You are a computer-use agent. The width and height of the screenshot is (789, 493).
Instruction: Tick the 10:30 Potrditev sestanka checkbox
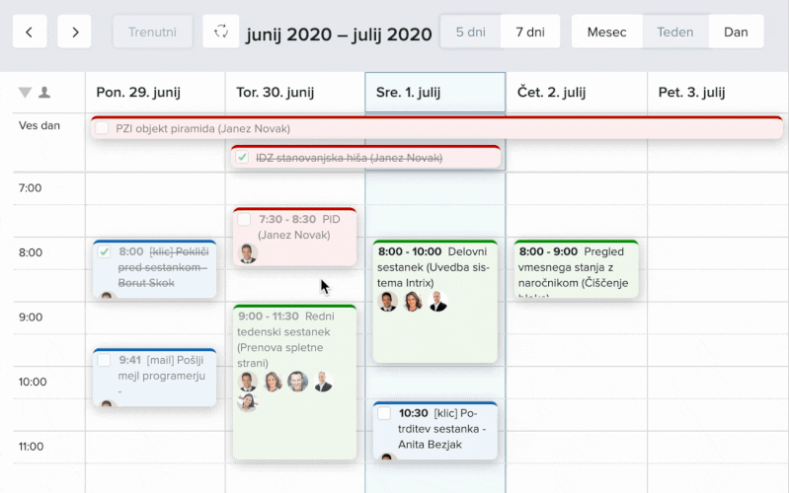coord(384,414)
